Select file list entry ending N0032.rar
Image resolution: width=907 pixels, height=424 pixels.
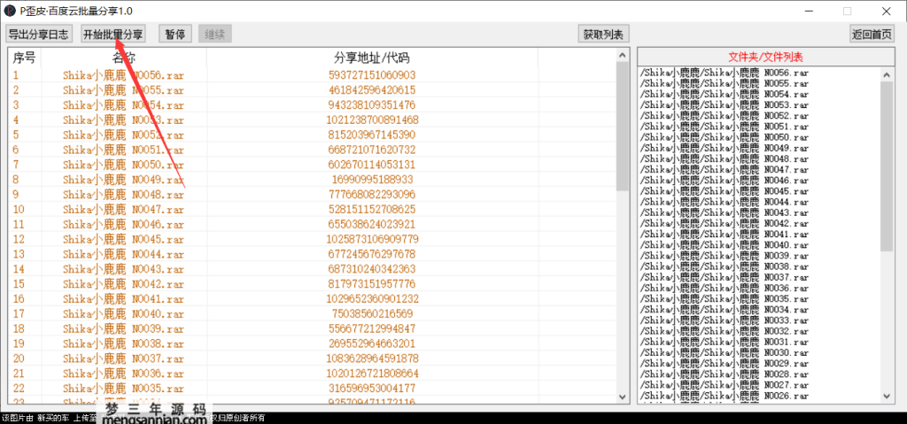pos(725,331)
